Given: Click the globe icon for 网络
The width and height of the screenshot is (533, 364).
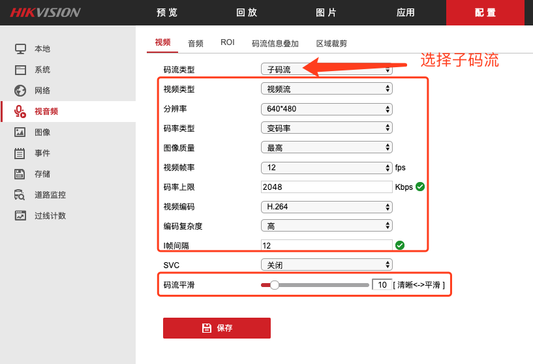Looking at the screenshot, I should click(20, 91).
